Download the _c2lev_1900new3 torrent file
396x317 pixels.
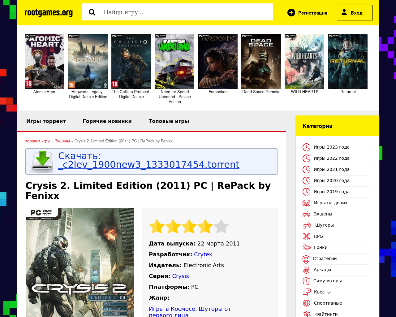(x=148, y=160)
